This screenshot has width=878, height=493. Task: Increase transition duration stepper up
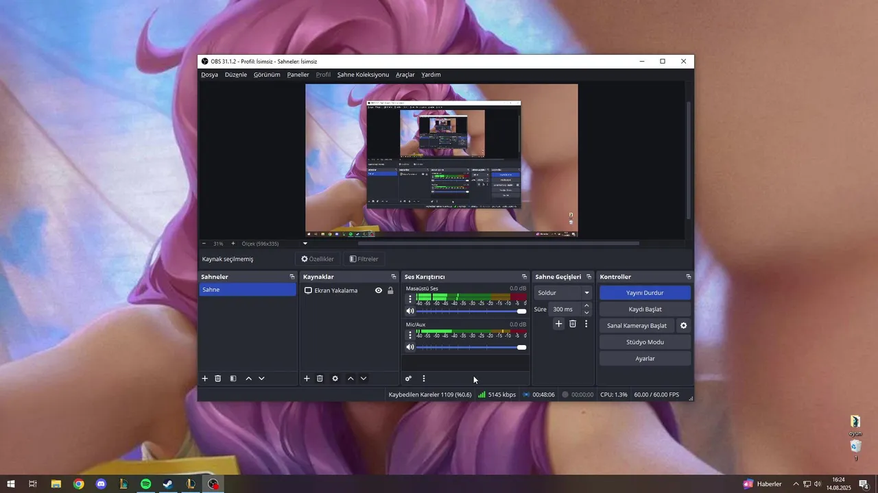click(586, 306)
